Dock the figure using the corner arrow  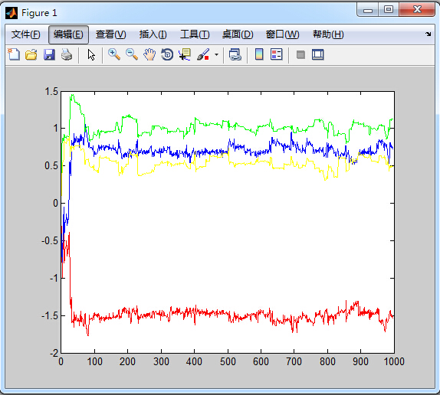(x=428, y=34)
